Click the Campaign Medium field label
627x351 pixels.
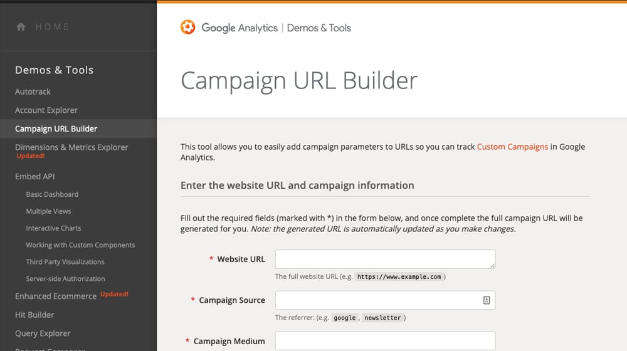229,341
